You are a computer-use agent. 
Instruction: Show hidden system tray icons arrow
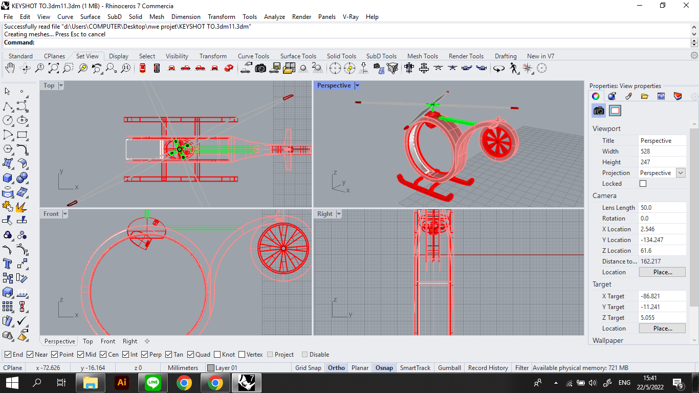556,383
